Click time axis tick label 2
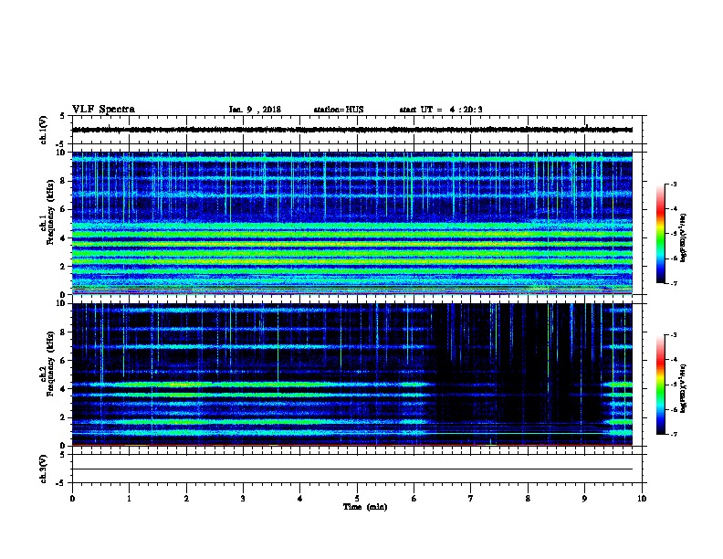Screen dimensions: 723x559 click(x=186, y=498)
